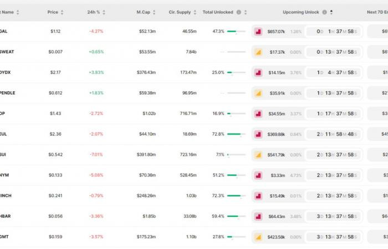Click the info icon beside Total Unlocked

(238, 12)
